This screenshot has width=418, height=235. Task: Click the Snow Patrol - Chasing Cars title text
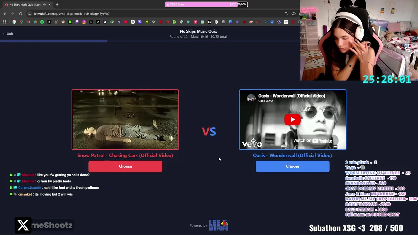pyautogui.click(x=125, y=155)
